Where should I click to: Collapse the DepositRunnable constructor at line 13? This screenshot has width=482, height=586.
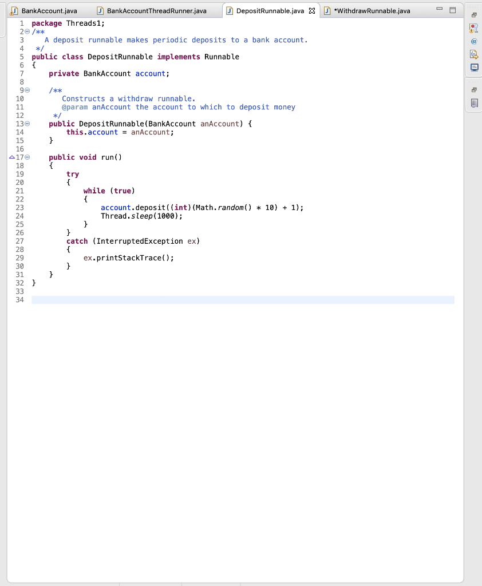coord(26,124)
